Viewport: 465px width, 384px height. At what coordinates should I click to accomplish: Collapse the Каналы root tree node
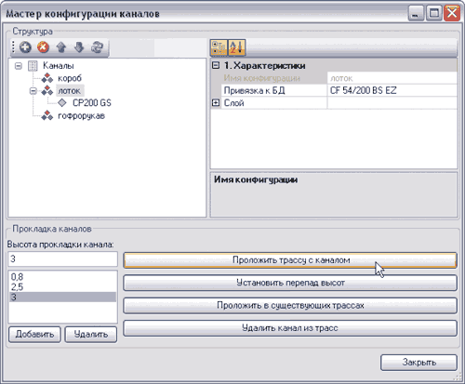coord(19,66)
